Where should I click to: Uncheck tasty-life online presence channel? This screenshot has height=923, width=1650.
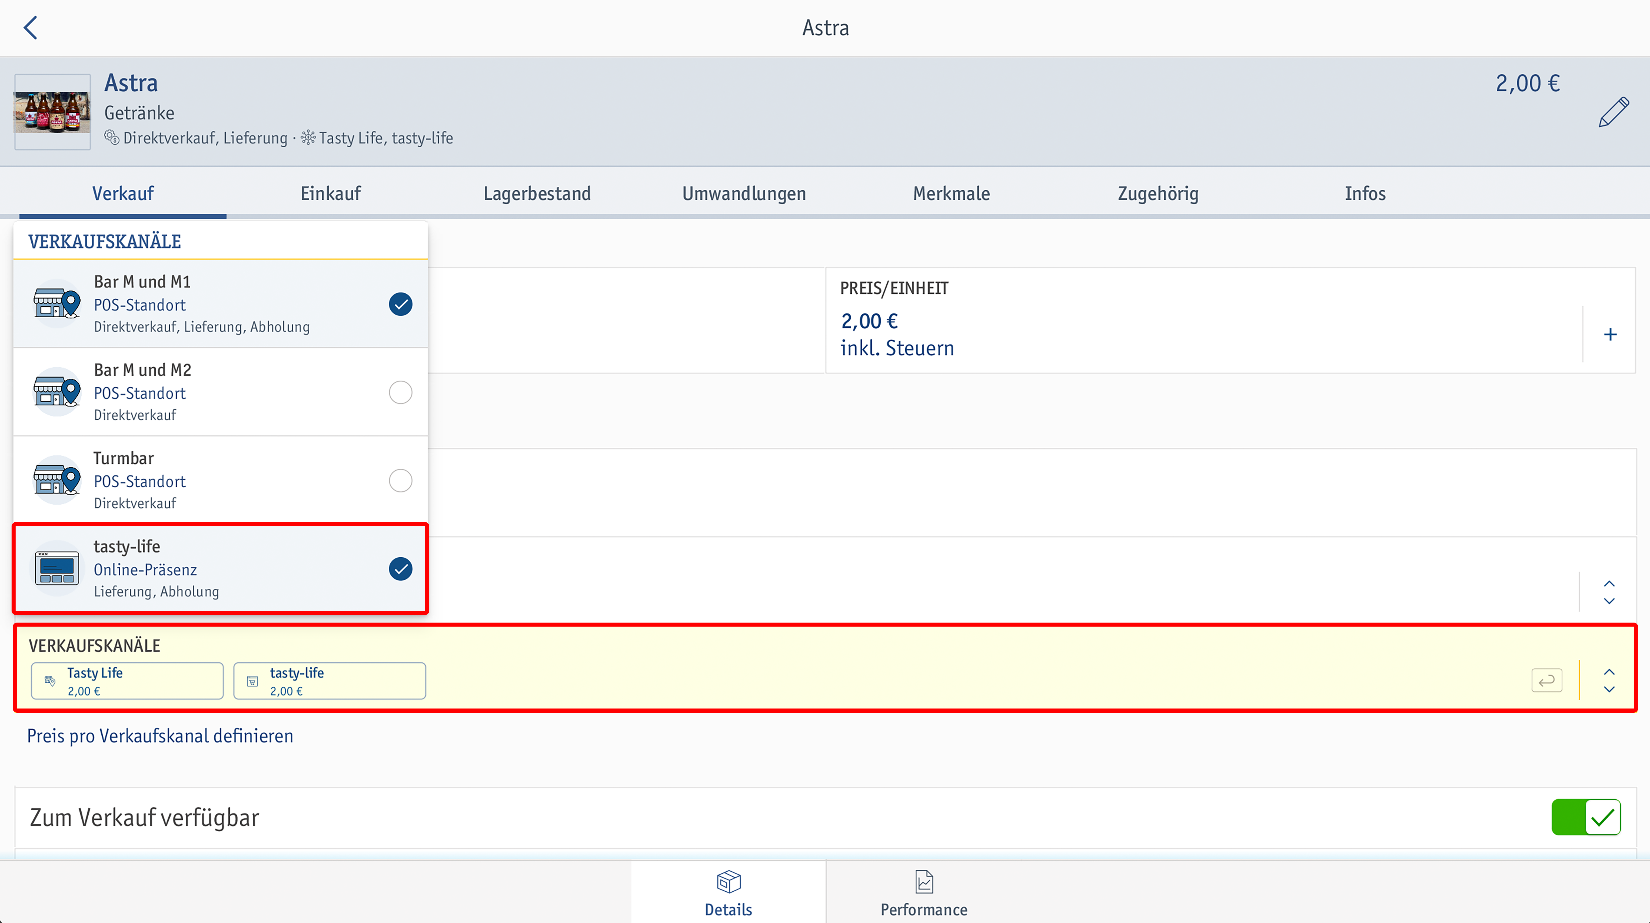[x=400, y=569]
